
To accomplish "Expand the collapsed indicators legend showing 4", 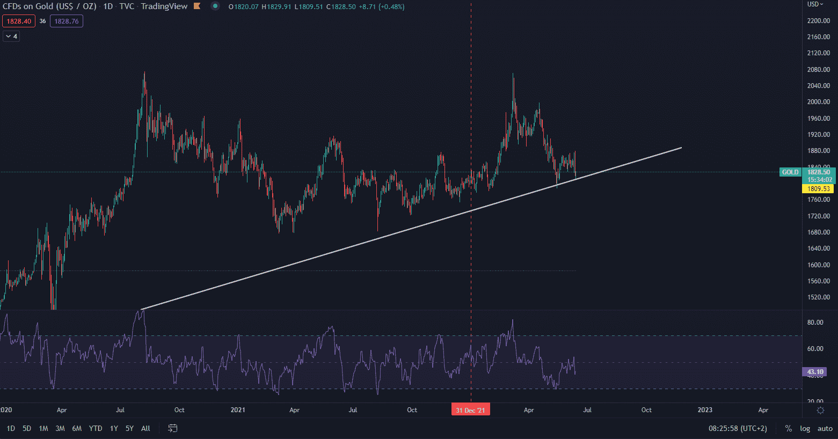I will 11,36.
